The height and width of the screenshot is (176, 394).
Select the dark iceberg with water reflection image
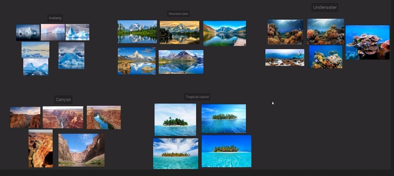(x=28, y=33)
